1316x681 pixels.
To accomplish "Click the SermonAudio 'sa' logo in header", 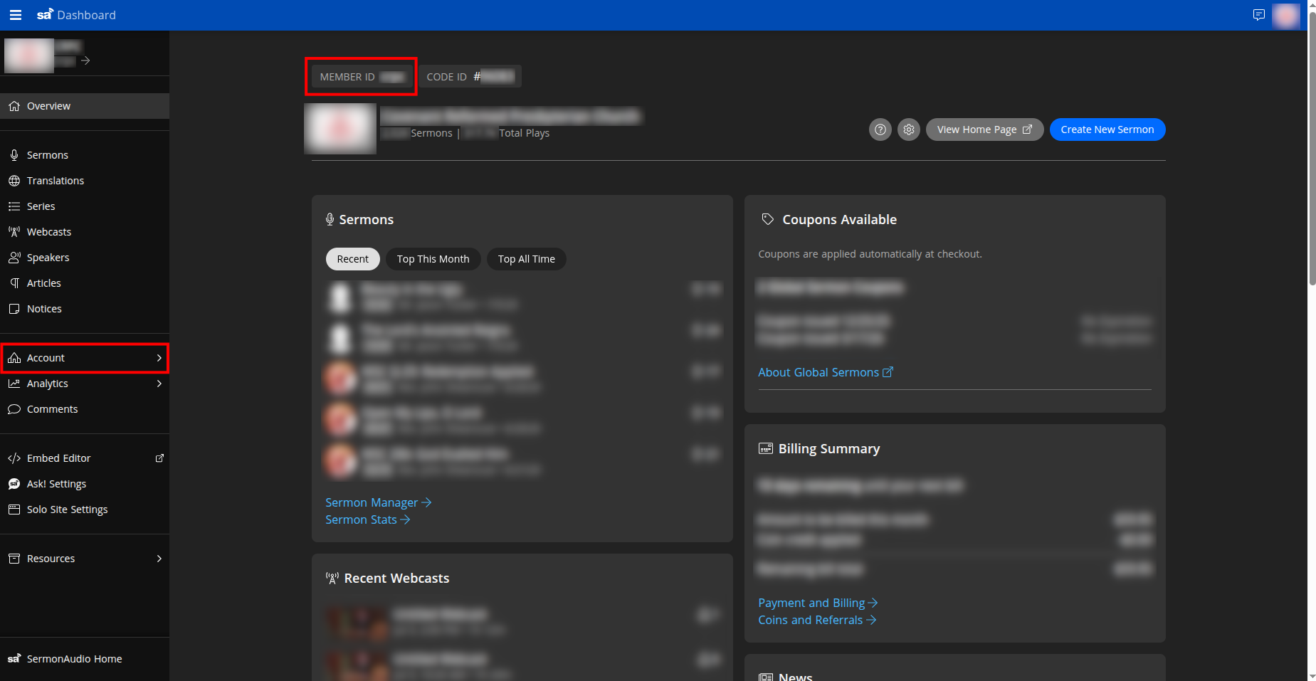I will [45, 14].
